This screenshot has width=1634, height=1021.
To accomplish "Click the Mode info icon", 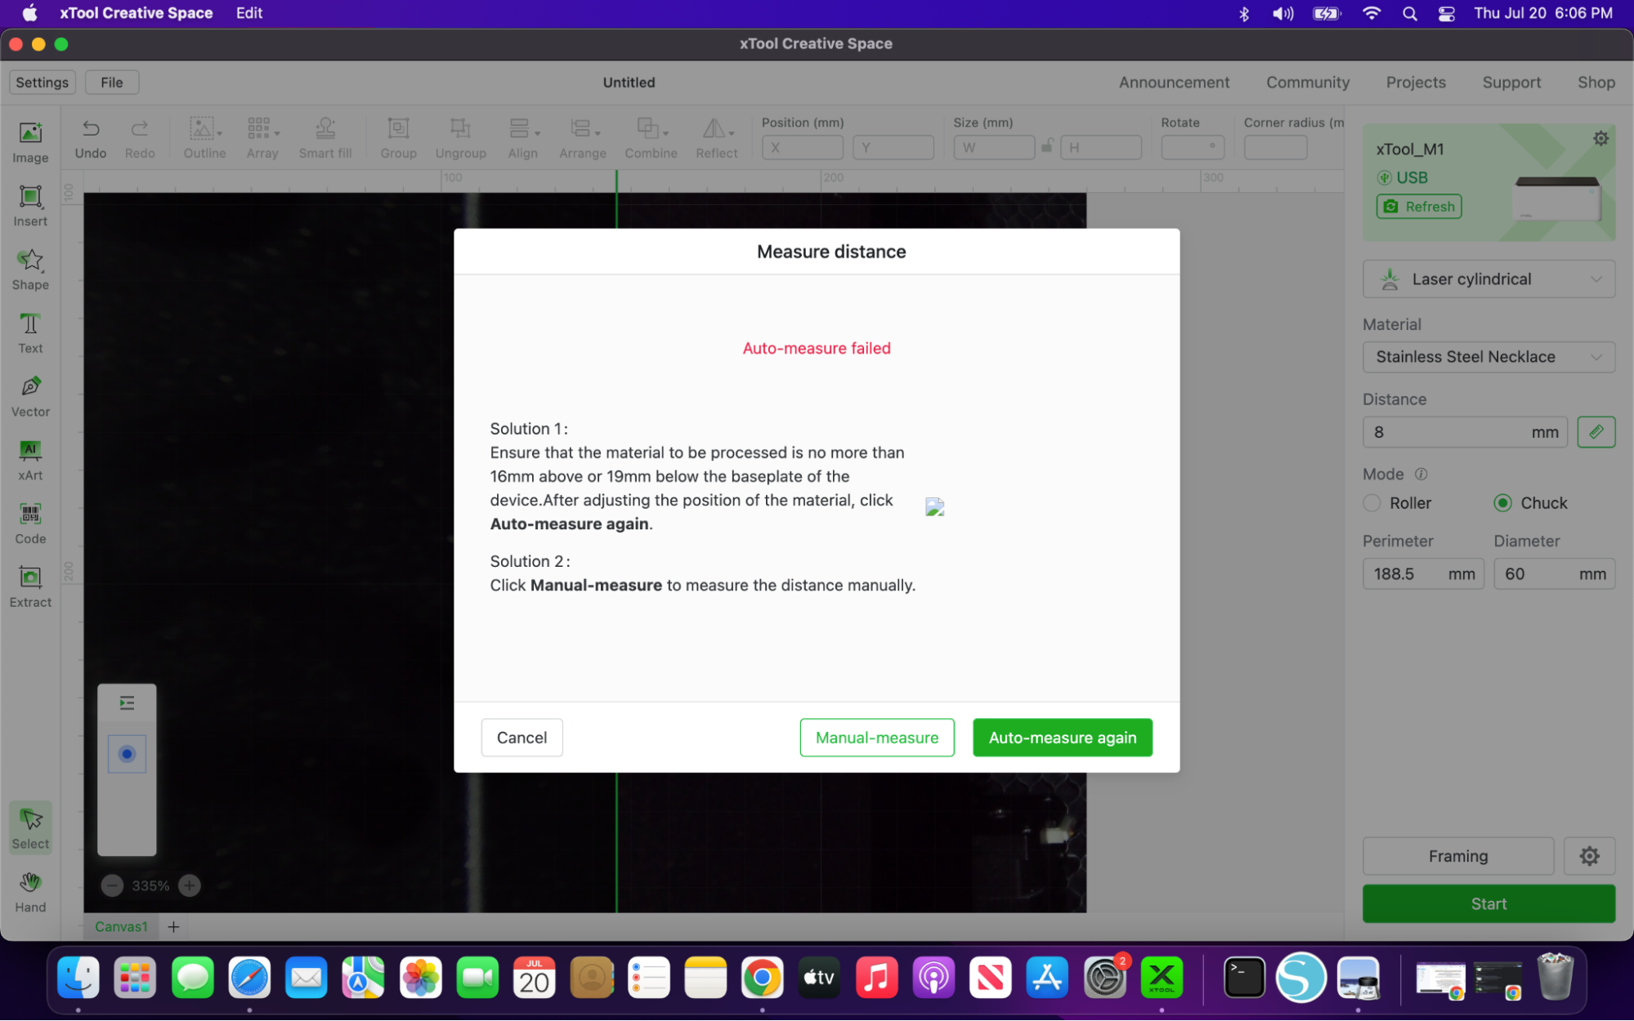I will [x=1421, y=474].
